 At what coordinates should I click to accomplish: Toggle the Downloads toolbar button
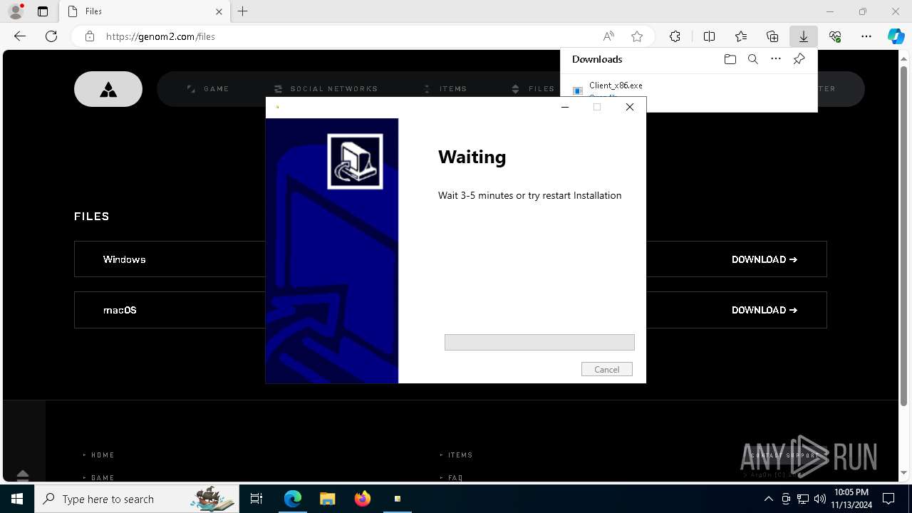[804, 36]
